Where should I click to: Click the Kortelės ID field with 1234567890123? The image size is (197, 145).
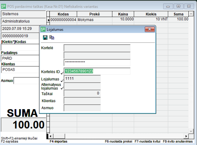97,71
